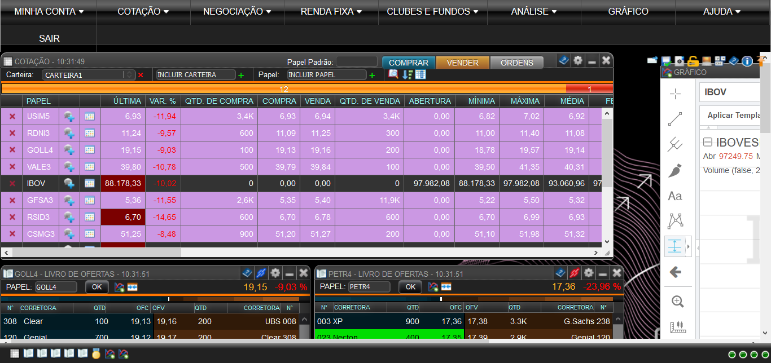
Task: Select the crosshair tool in the chart toolbar
Action: tap(675, 94)
